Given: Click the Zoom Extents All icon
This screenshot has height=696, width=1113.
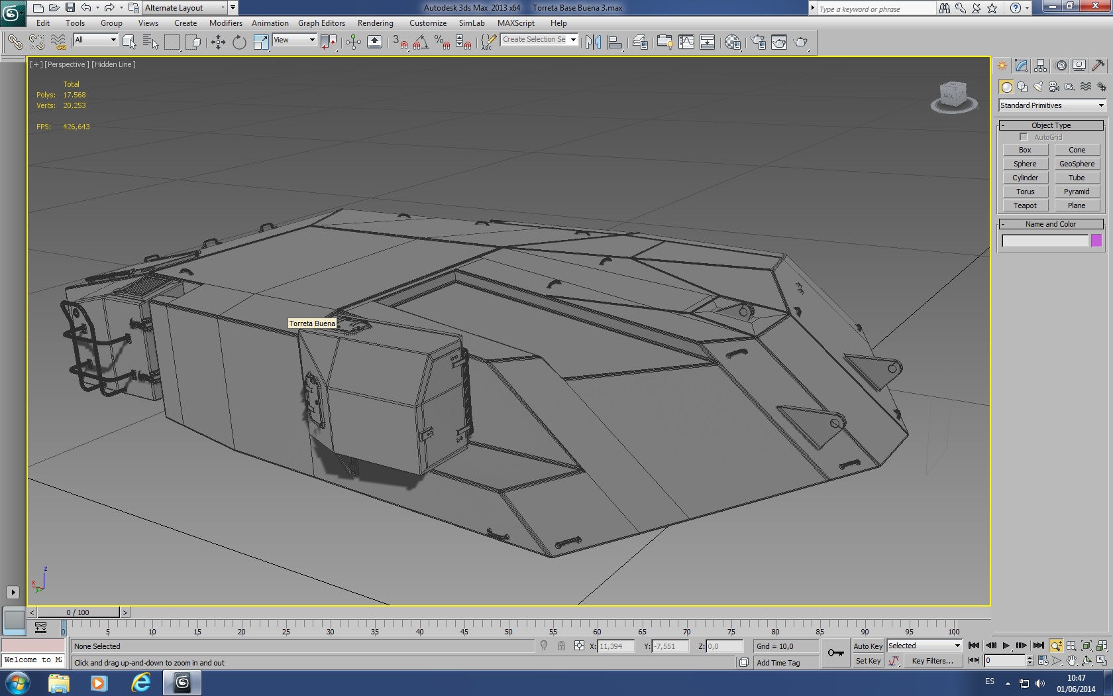Looking at the screenshot, I should pyautogui.click(x=1102, y=646).
